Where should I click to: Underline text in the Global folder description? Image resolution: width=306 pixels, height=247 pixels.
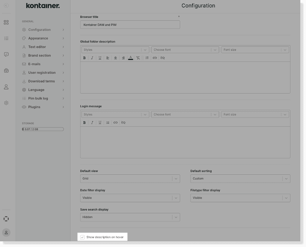tap(100, 58)
